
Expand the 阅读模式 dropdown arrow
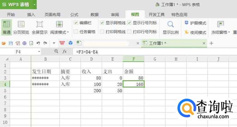pos(68,32)
